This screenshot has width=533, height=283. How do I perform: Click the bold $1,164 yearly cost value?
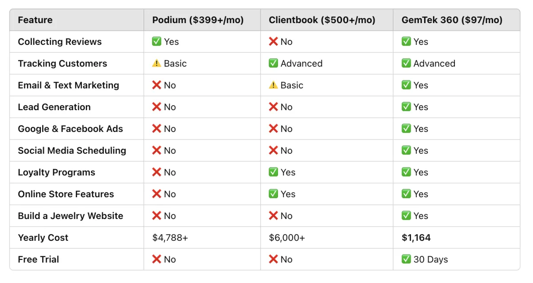[416, 238]
